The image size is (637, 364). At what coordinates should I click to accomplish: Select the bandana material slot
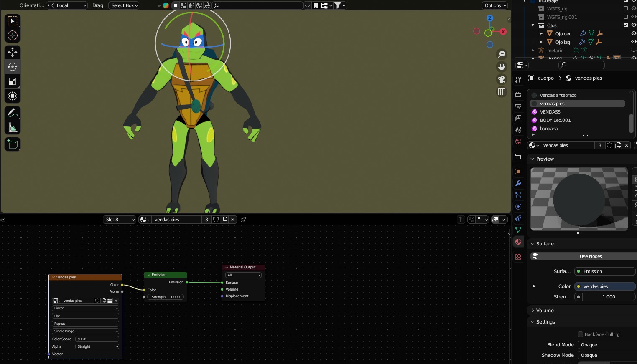point(577,129)
